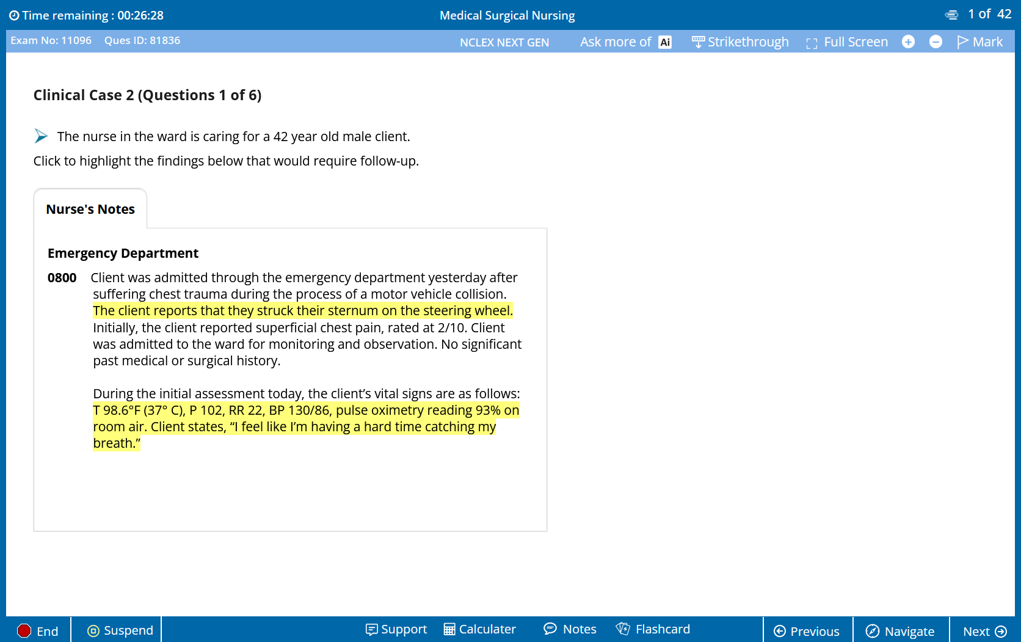Click the Exam No: 11096 label
This screenshot has width=1021, height=642.
[x=51, y=40]
